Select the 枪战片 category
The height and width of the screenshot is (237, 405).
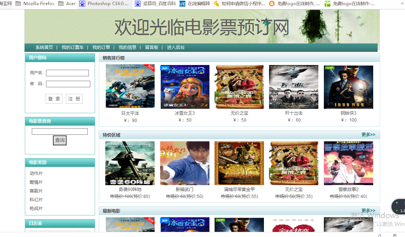coord(36,209)
